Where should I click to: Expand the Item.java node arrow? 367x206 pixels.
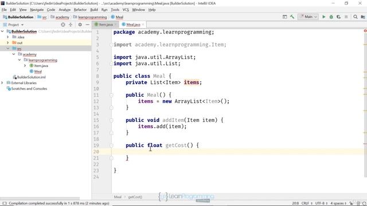pyautogui.click(x=25, y=66)
